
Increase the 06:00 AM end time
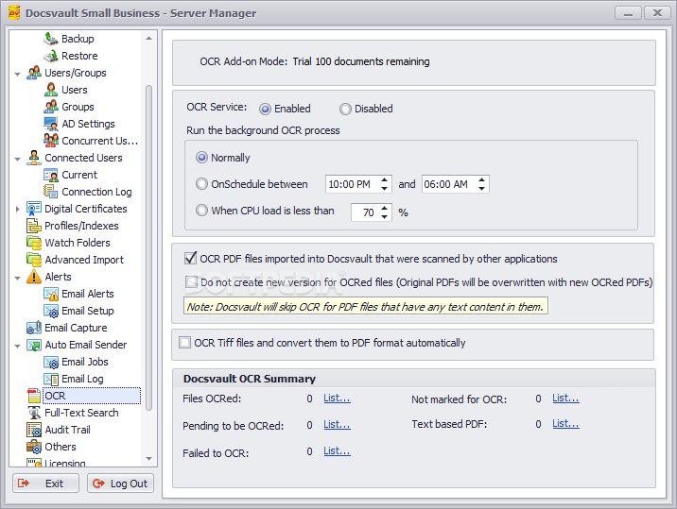[482, 179]
